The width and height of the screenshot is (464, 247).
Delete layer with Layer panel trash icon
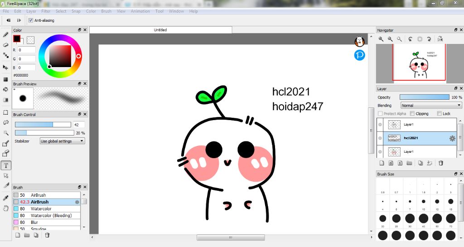pyautogui.click(x=441, y=163)
